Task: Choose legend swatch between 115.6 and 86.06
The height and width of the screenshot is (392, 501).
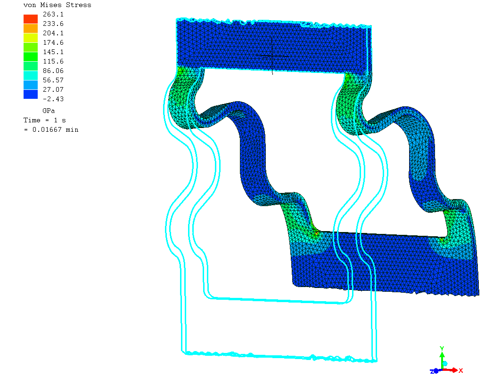Action: pyautogui.click(x=31, y=66)
